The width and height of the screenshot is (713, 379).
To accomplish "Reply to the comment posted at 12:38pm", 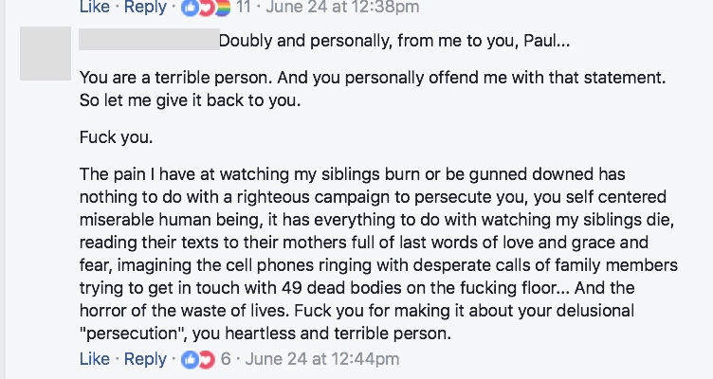I will tap(145, 8).
